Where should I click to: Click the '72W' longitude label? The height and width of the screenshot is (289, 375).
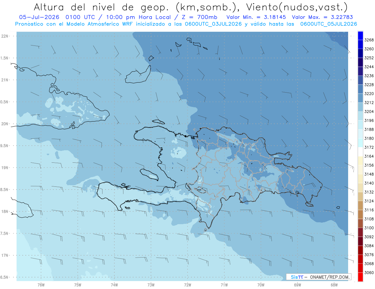click(187, 285)
